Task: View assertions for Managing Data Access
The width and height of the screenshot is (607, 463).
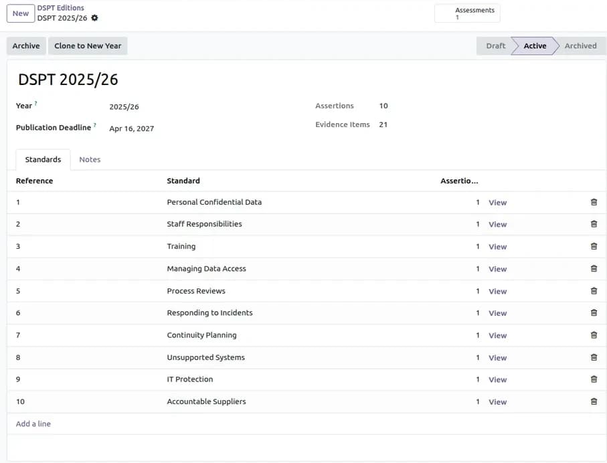Action: 497,269
